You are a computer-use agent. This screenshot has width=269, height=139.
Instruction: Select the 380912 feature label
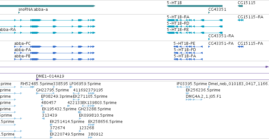pos(95,134)
